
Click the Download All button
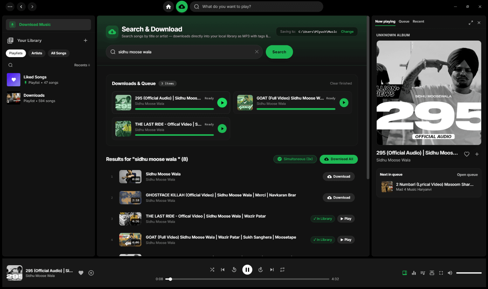pos(339,159)
